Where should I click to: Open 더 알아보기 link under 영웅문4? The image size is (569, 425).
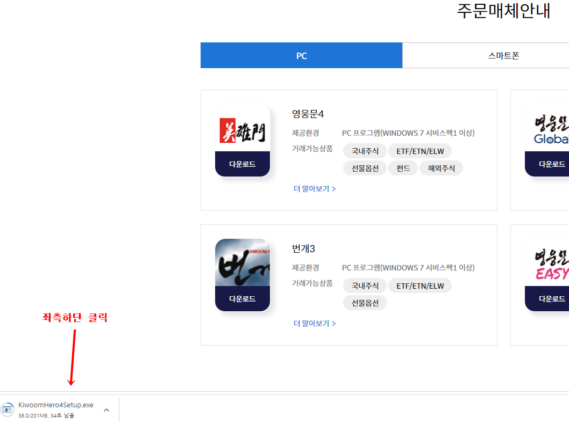(x=315, y=188)
